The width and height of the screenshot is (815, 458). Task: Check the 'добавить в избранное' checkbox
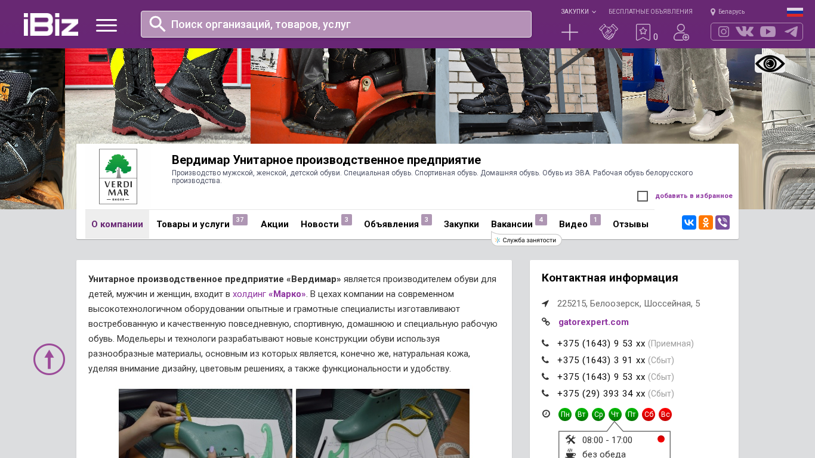pos(643,196)
